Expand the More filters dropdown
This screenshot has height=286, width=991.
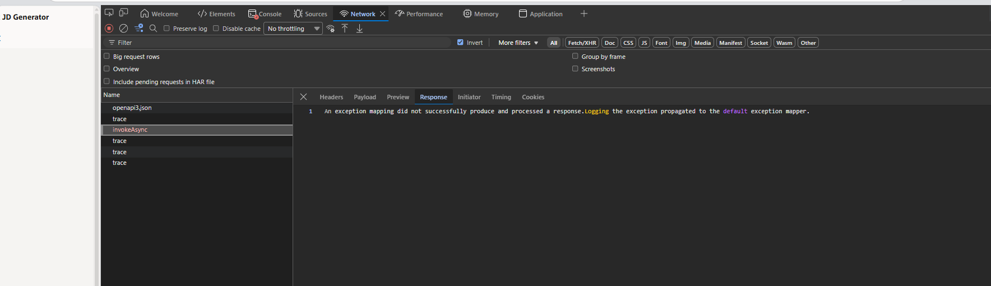tap(518, 43)
